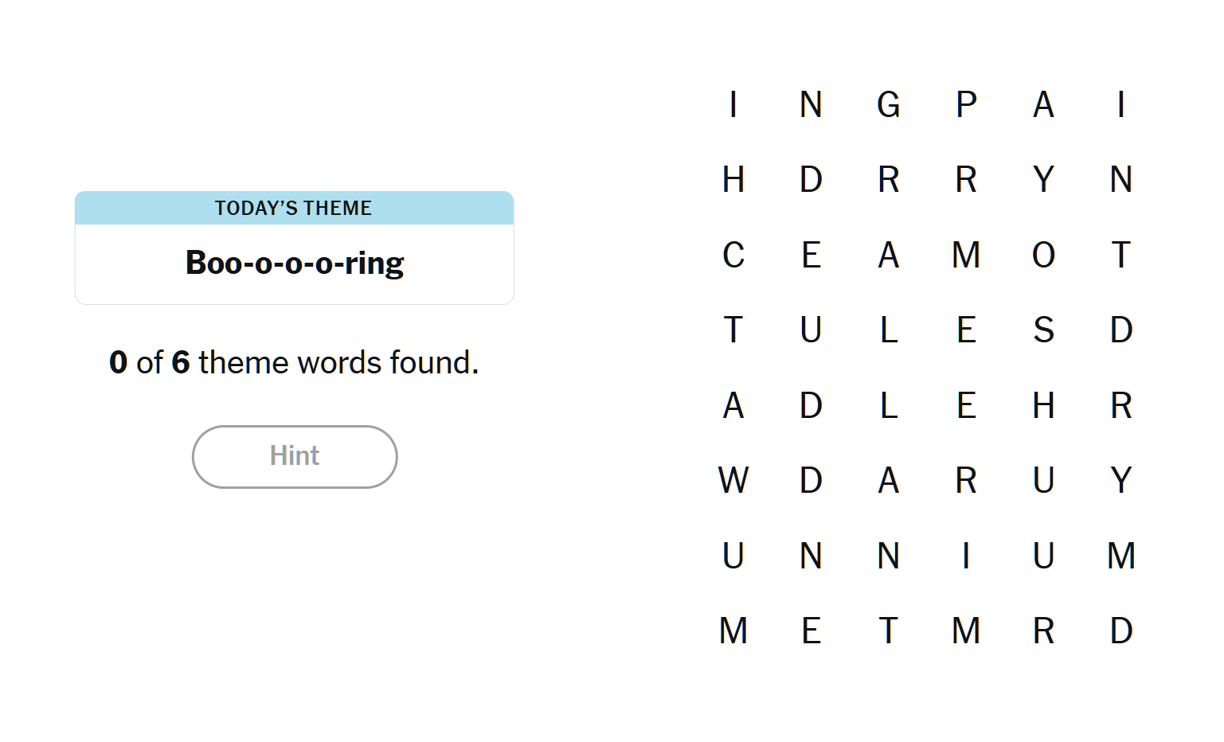Pick the letter P in the grid
Screen dimensions: 1224x742
(x=966, y=104)
